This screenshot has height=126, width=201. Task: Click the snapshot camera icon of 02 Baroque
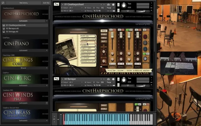[108, 79]
